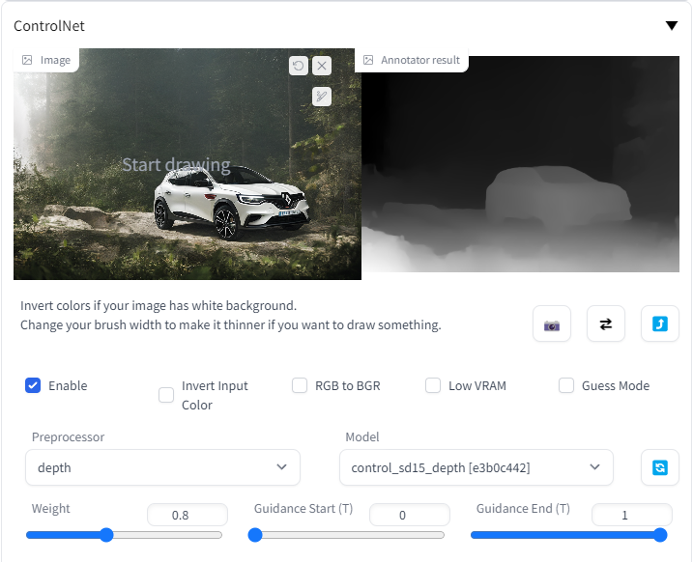Click the Annotator result label

412,60
